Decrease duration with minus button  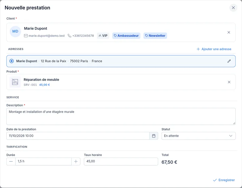pos(11,161)
